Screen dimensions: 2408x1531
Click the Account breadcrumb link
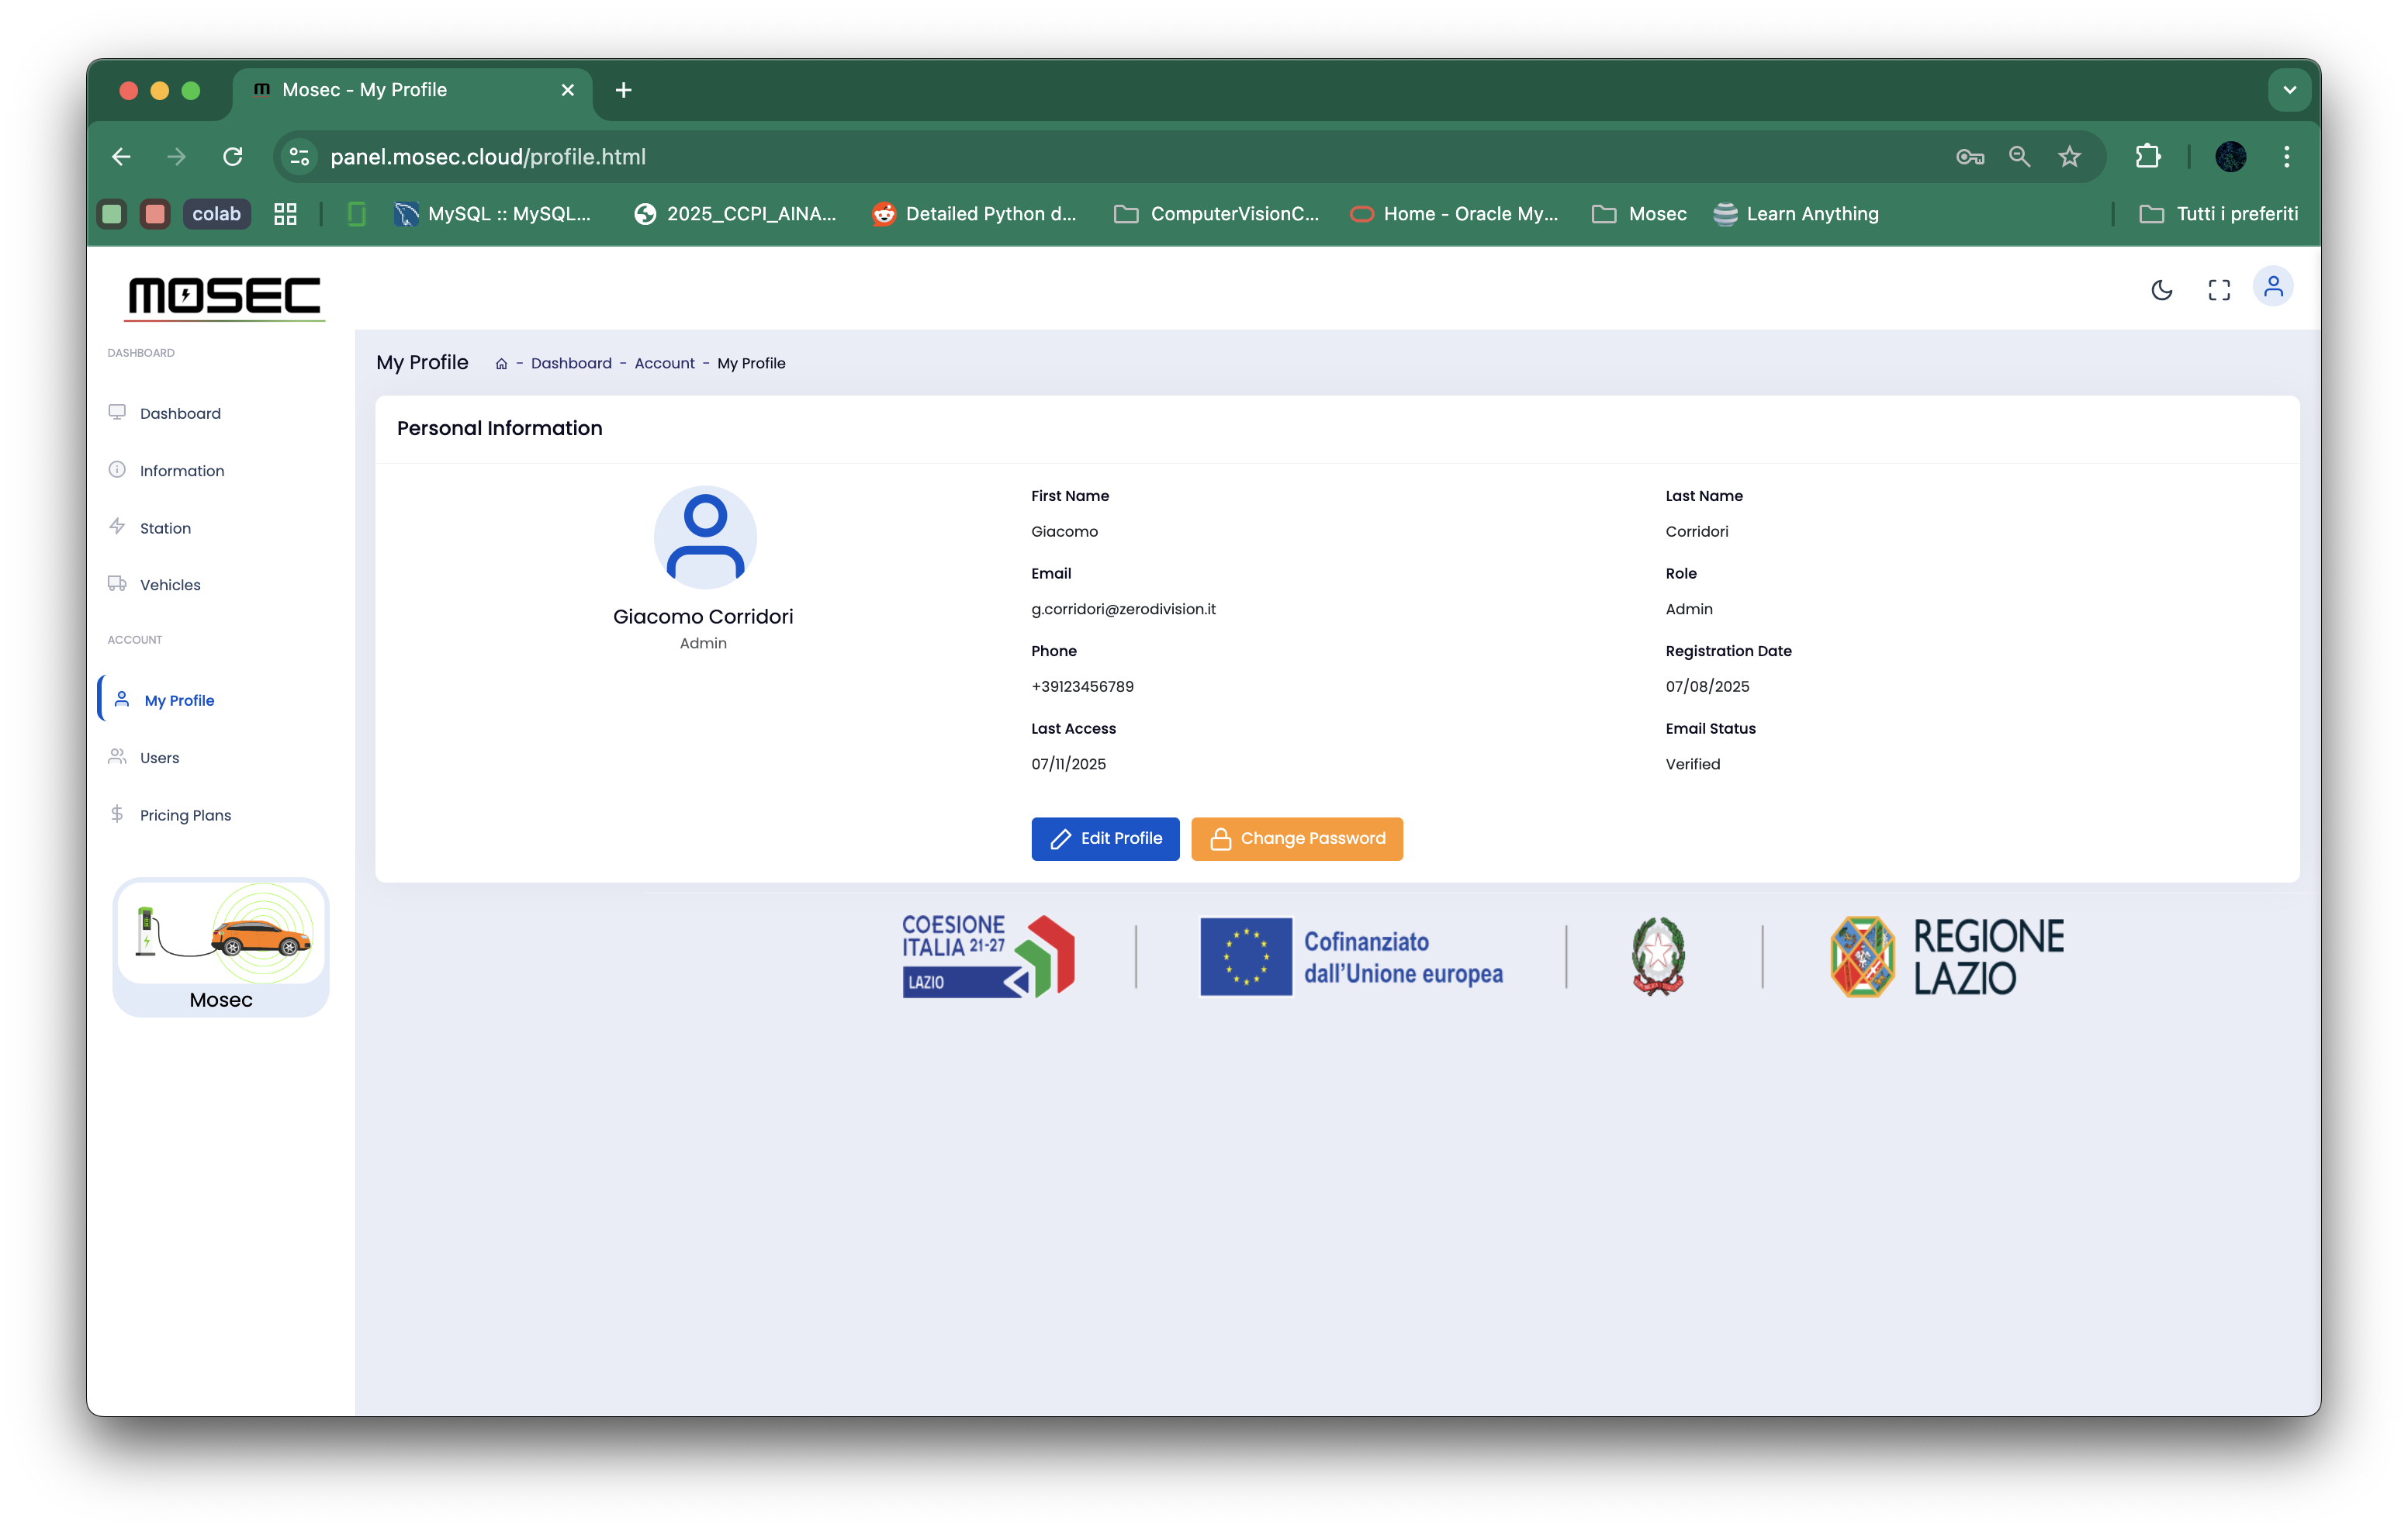[664, 364]
